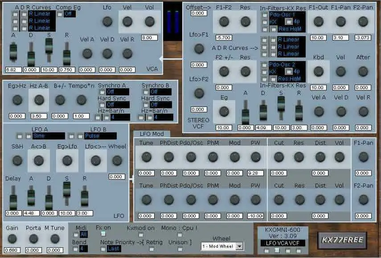Click the Tempo*n knob

point(82,100)
